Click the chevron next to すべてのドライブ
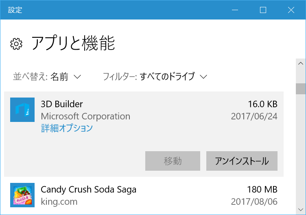This screenshot has height=215, width=306. point(204,76)
